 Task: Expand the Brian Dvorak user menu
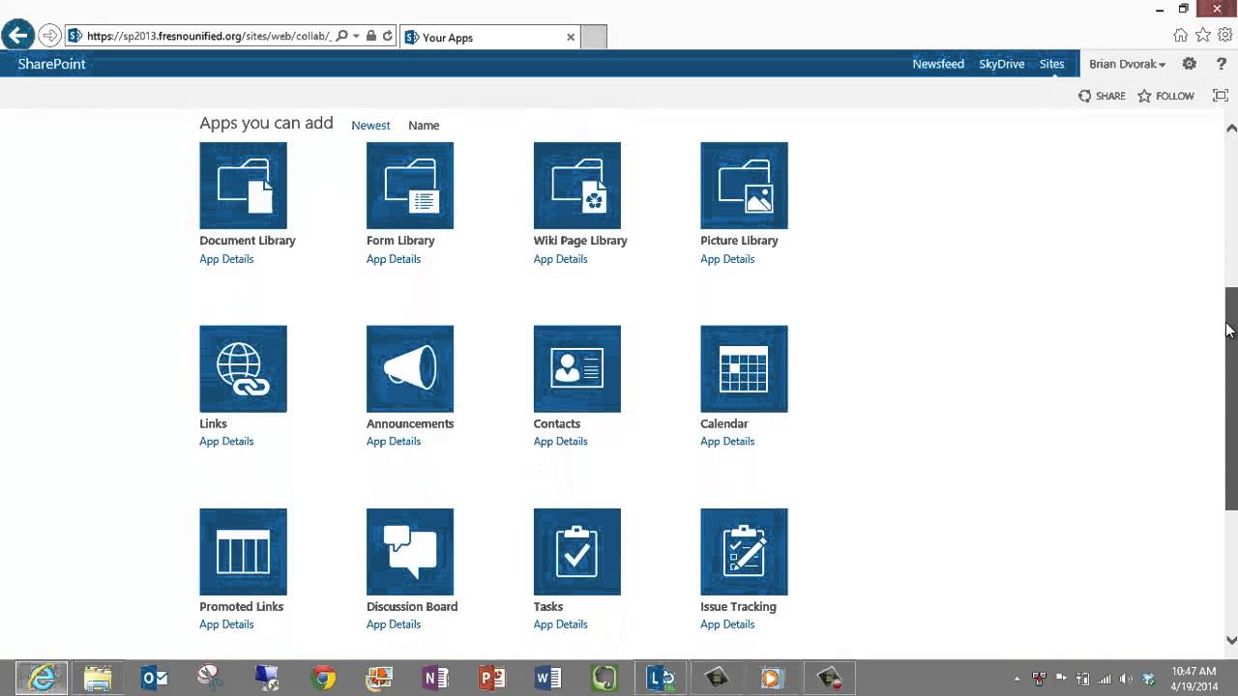[x=1127, y=64]
